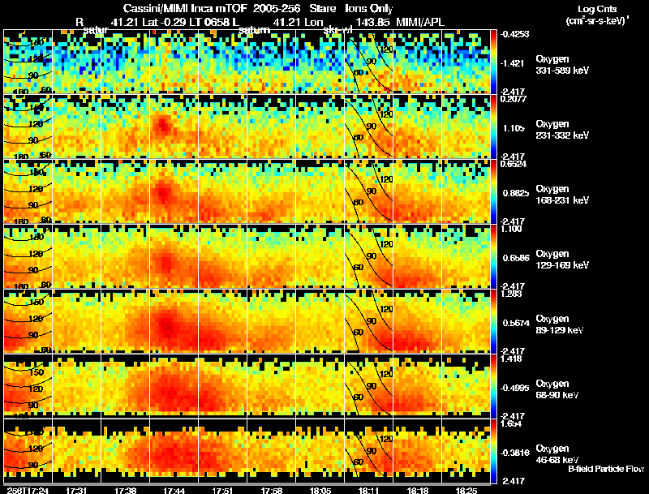The image size is (649, 494).
Task: Click the 18:11 contour panel in the 168-231 keV row
Action: coord(369,191)
